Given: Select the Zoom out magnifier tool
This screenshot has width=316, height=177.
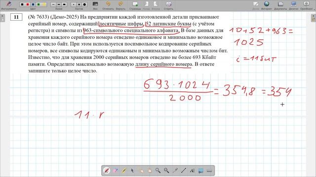Looking at the screenshot, I should (166, 171).
